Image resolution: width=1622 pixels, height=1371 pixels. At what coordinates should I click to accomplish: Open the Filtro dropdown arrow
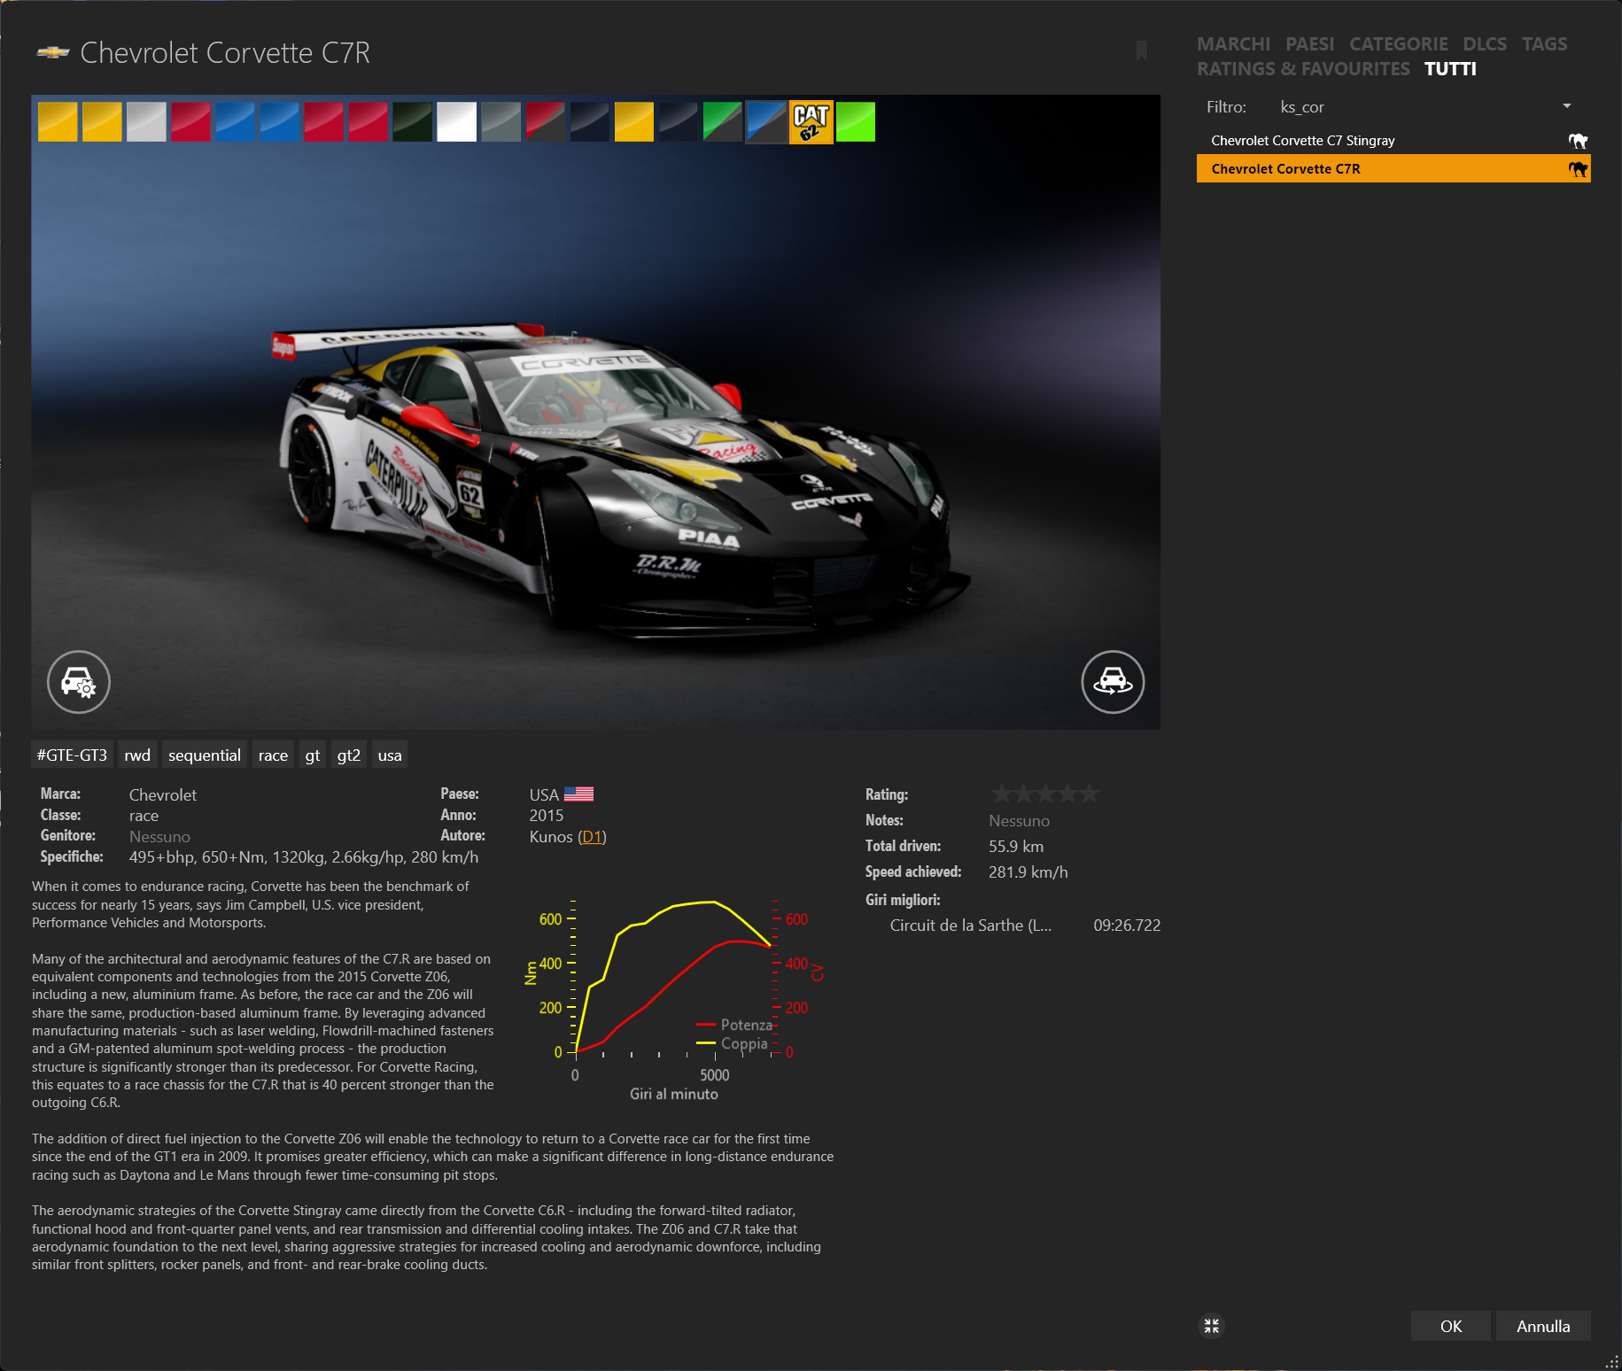(x=1566, y=106)
